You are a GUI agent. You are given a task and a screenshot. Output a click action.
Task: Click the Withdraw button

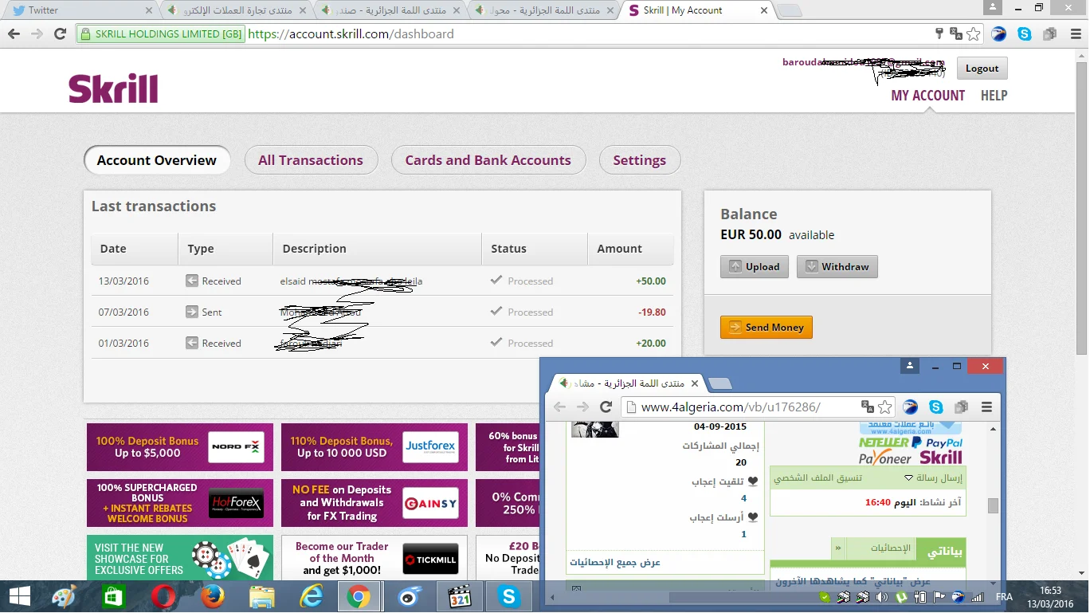837,267
